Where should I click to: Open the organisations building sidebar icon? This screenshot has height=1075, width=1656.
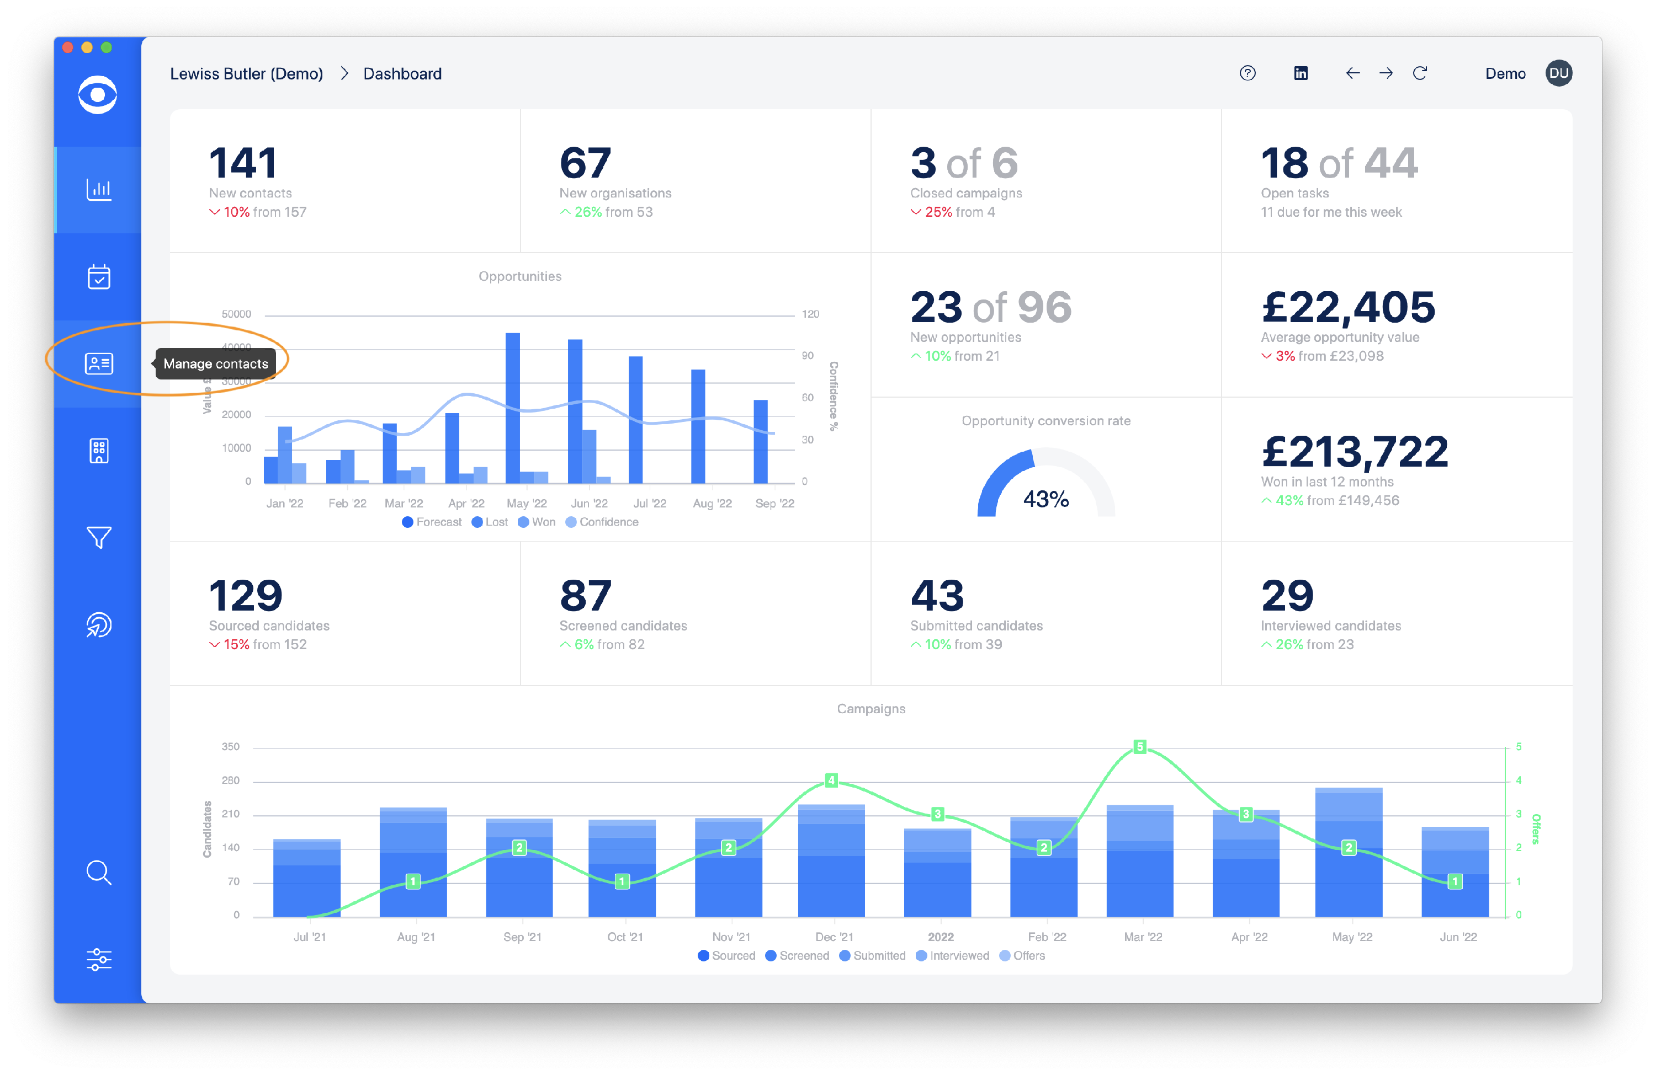[x=98, y=451]
